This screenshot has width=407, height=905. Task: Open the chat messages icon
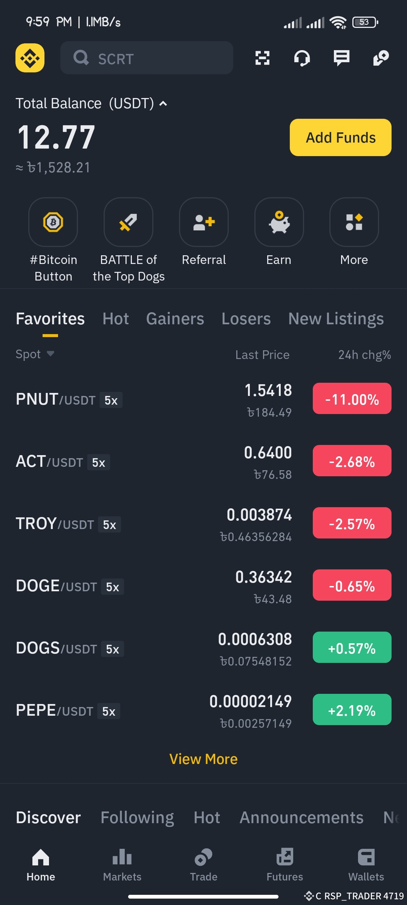pos(341,58)
